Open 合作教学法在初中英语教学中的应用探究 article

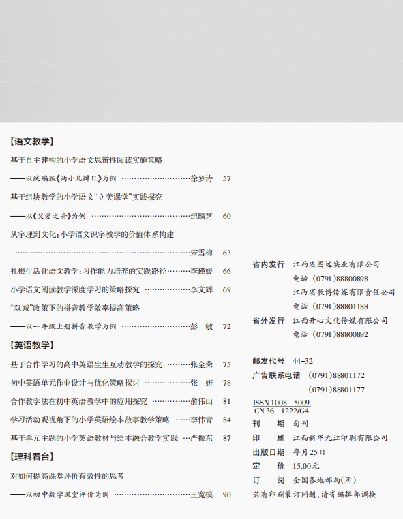click(121, 401)
